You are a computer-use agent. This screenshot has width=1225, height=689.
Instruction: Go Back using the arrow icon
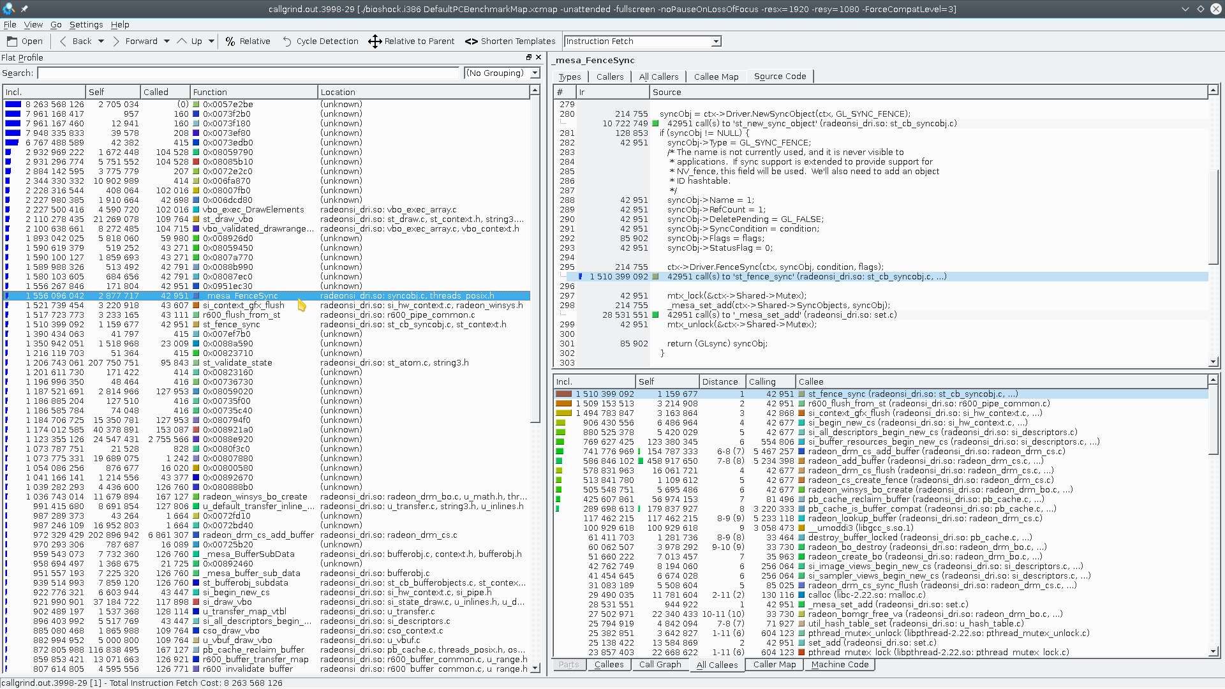(63, 41)
